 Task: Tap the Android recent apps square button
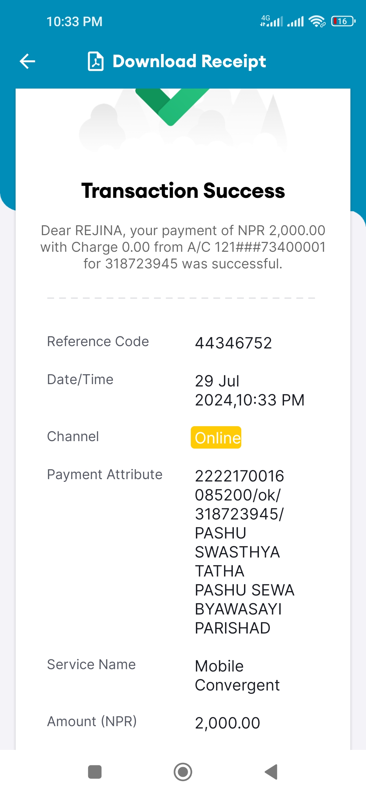coord(95,772)
